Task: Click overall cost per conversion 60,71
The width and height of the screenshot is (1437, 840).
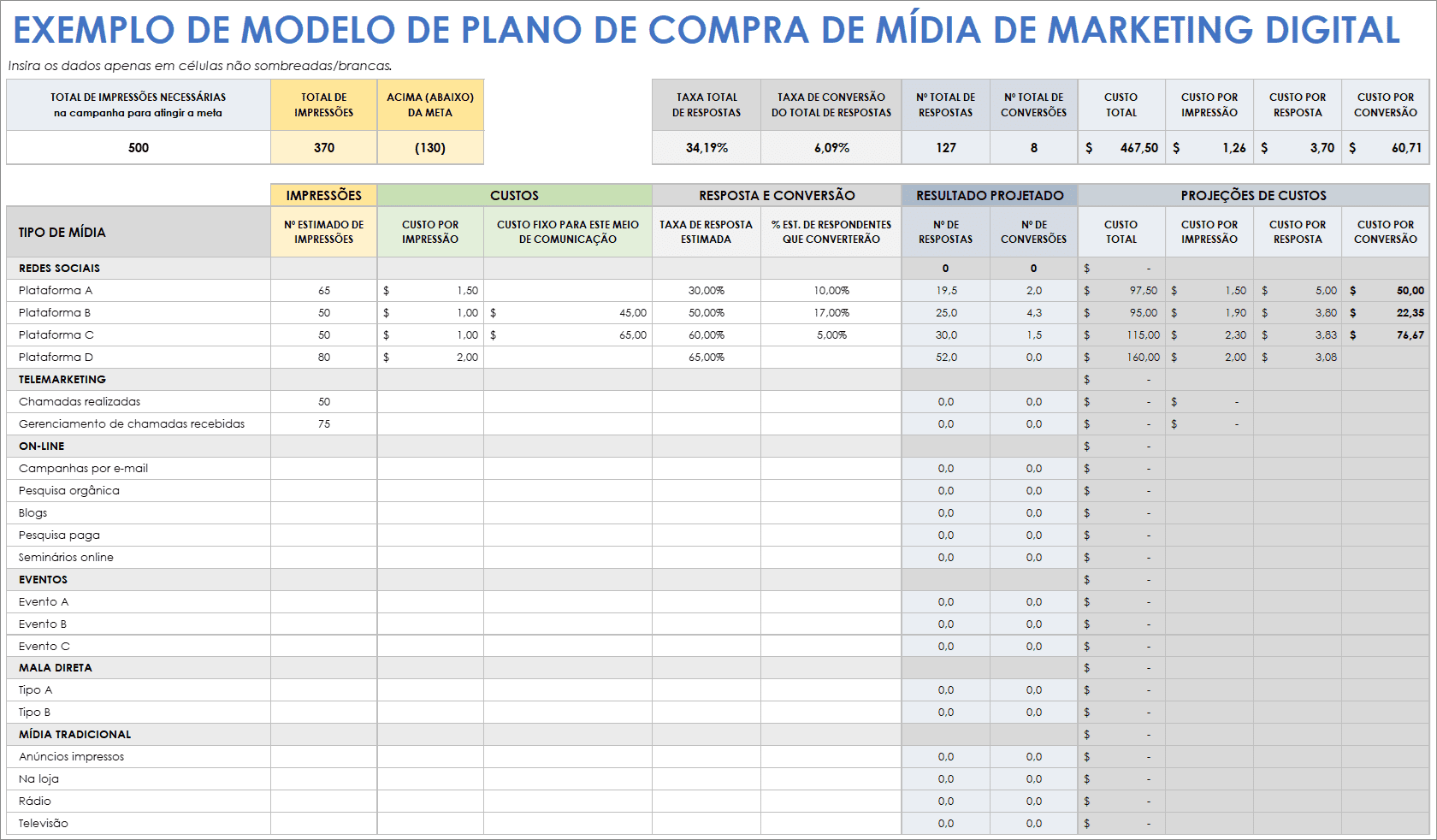Action: click(x=1386, y=148)
